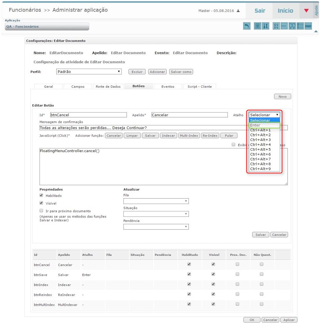This screenshot has width=321, height=325.
Task: Uncheck the Visível property checkbox
Action: tap(41, 203)
